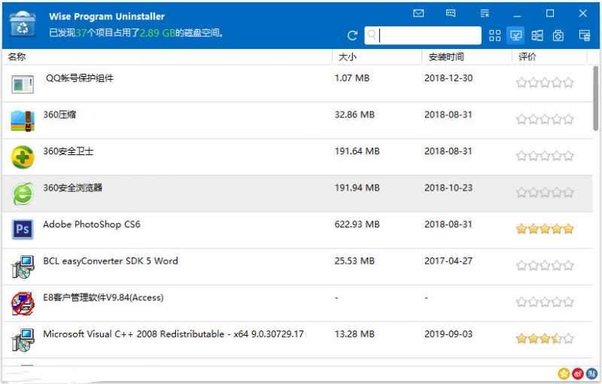This screenshot has height=384, width=602.
Task: Select the Adobe PhotoShop CS6 entry
Action: coord(92,224)
